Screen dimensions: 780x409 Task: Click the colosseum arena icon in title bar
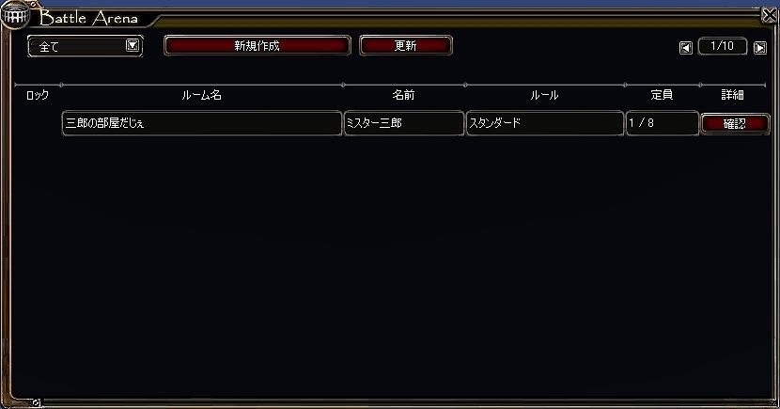[x=15, y=16]
